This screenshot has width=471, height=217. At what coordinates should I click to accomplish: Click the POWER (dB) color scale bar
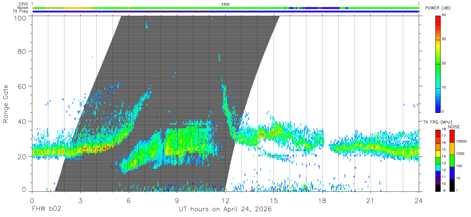click(x=438, y=64)
